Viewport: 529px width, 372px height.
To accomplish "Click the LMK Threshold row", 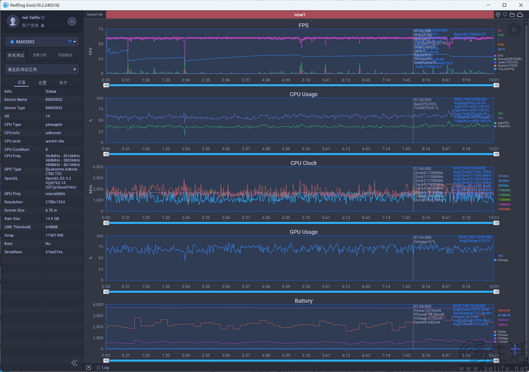I will click(x=42, y=227).
